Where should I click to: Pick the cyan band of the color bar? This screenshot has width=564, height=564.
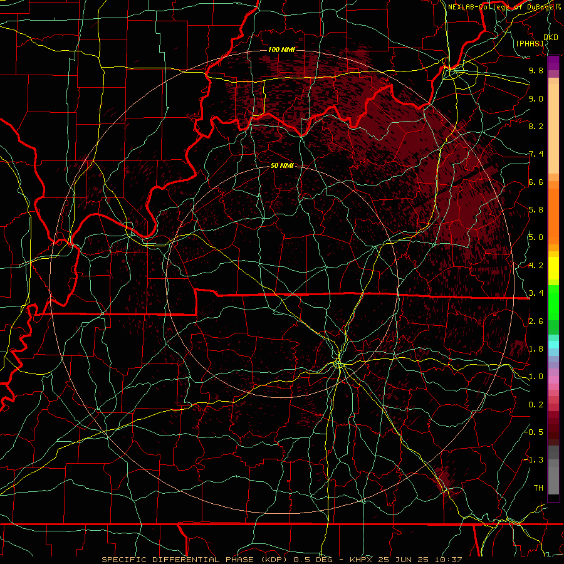point(553,345)
